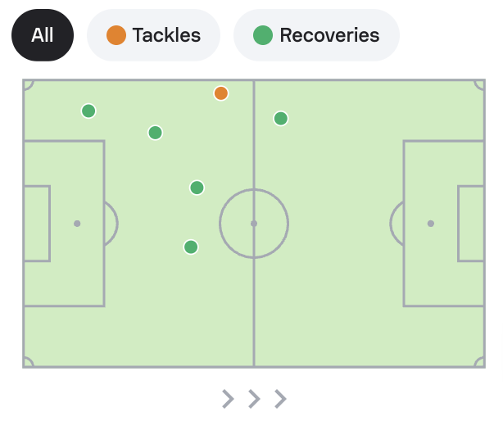Click the orange dot in the Tackles pill
503x421 pixels.
point(116,35)
